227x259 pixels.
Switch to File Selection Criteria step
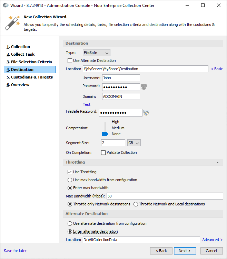[30, 62]
